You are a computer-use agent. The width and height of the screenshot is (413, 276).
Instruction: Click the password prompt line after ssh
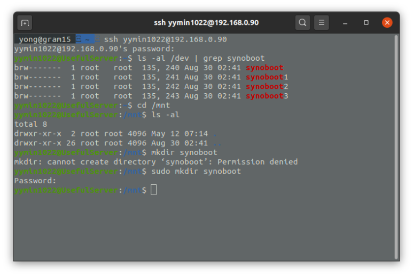tap(94, 49)
